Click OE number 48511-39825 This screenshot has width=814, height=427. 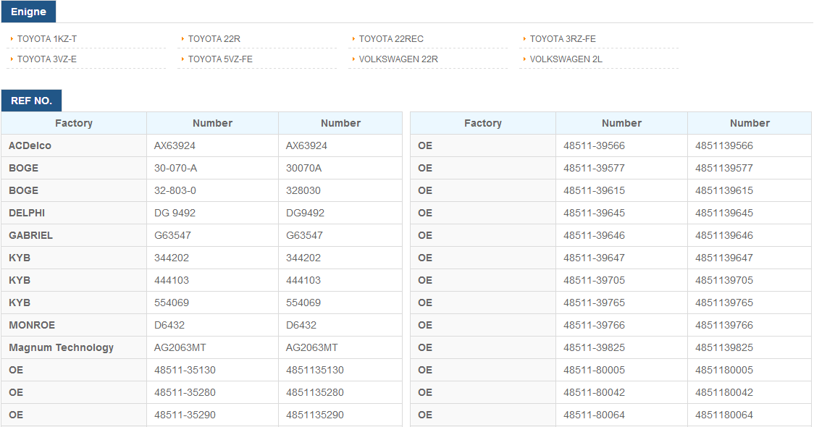[621, 347]
